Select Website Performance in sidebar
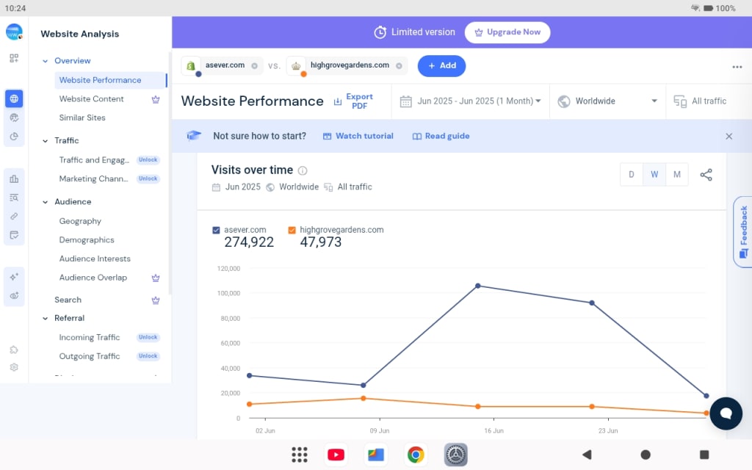 click(x=110, y=80)
